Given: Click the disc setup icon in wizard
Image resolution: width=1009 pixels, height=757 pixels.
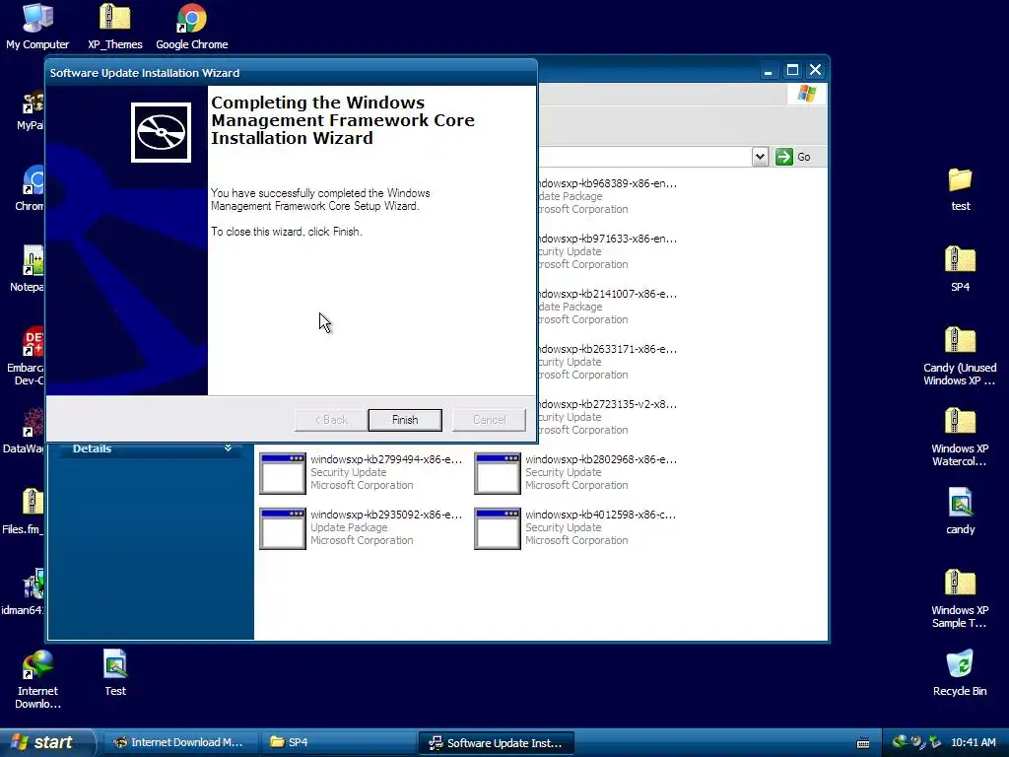Looking at the screenshot, I should [161, 133].
